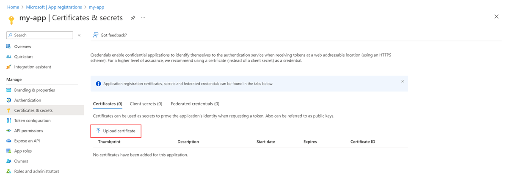Switch to the Federated credentials tab

[195, 104]
